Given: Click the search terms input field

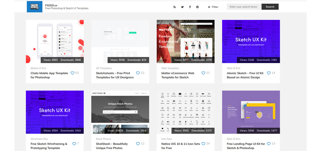Looking at the screenshot, I should tap(244, 7).
